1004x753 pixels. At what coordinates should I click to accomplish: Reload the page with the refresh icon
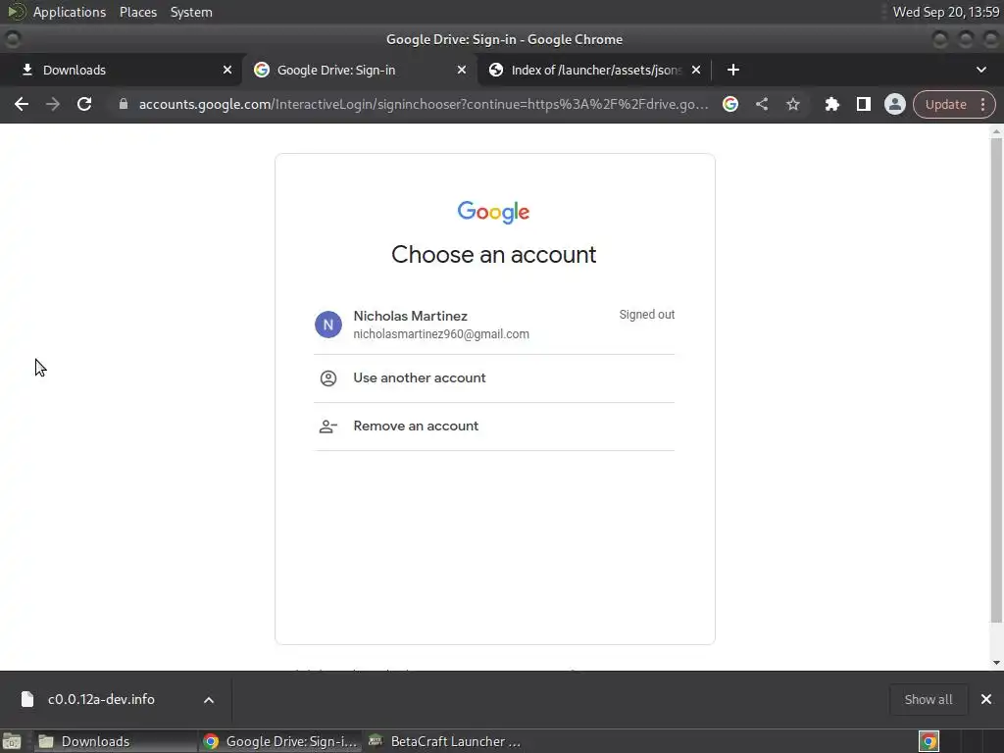pos(84,104)
